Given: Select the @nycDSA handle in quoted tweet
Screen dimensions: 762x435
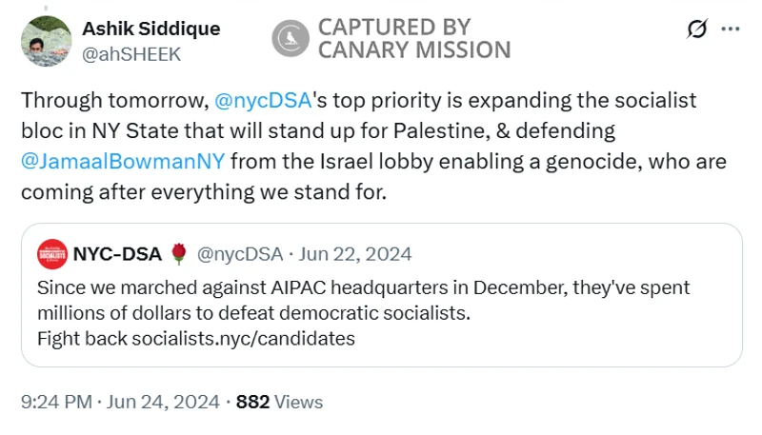Looking at the screenshot, I should [x=239, y=254].
